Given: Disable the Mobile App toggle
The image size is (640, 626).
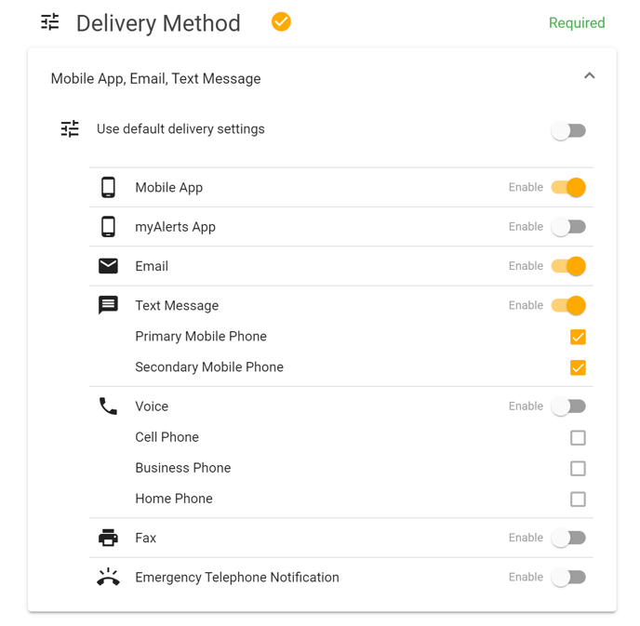Looking at the screenshot, I should [568, 187].
